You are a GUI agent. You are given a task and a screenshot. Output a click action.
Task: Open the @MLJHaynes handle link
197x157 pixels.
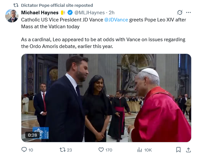pos(90,13)
